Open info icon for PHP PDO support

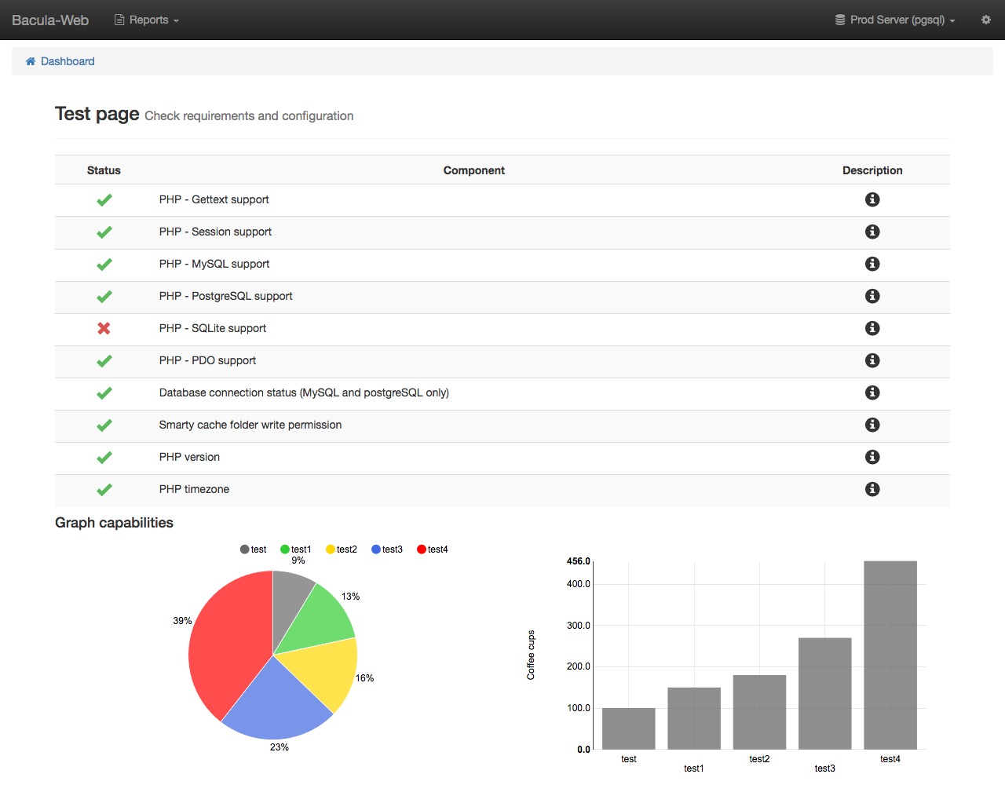tap(872, 360)
